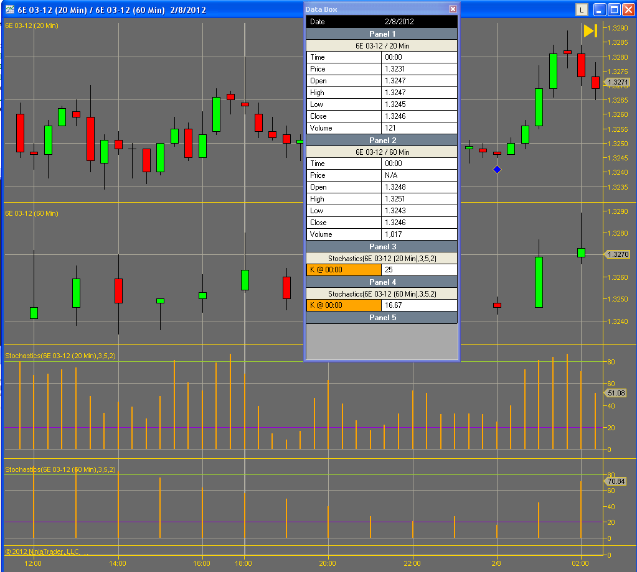This screenshot has height=572, width=637.
Task: Select the Panel 4 header in Data Box
Action: 382,282
